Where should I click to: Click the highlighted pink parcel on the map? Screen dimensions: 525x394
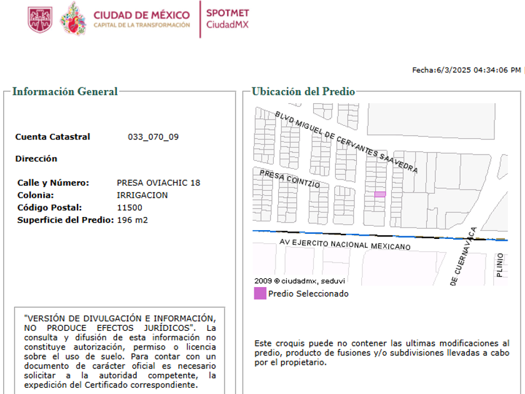coord(380,194)
